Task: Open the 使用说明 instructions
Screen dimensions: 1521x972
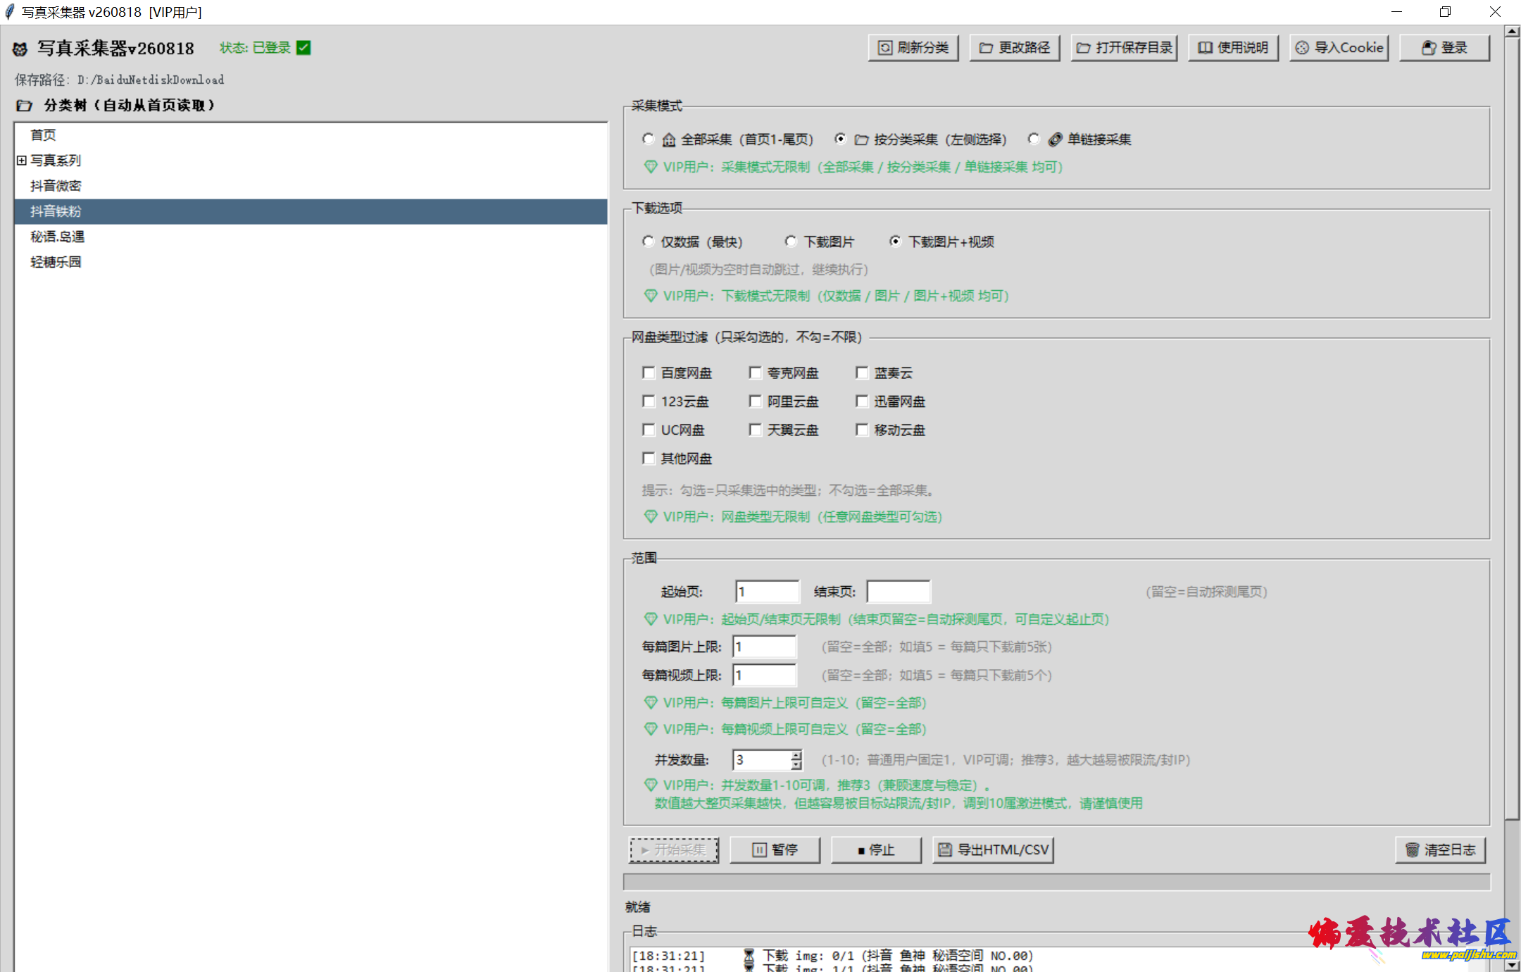Action: (x=1234, y=48)
